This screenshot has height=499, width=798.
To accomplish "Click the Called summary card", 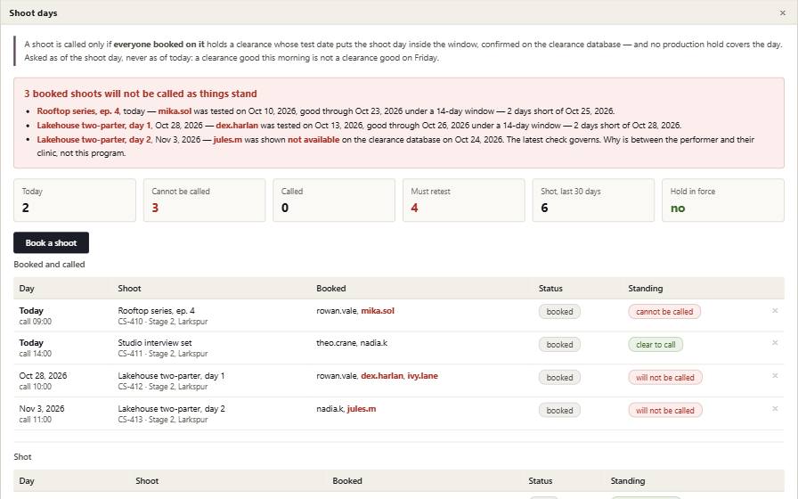I will pyautogui.click(x=334, y=200).
